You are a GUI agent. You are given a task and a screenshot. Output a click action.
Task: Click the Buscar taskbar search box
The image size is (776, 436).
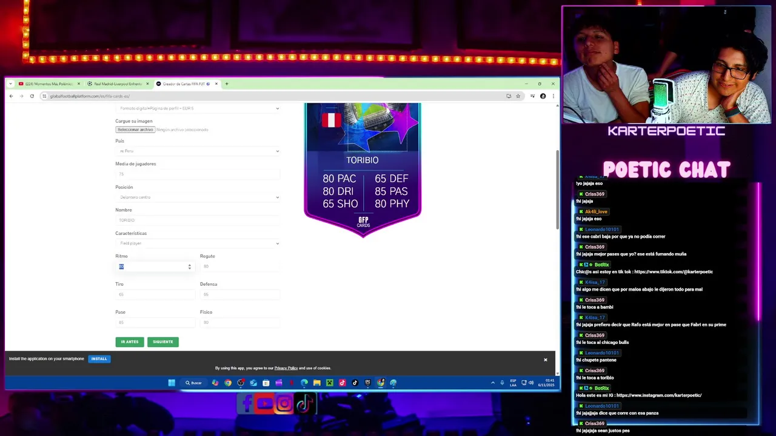(x=194, y=383)
